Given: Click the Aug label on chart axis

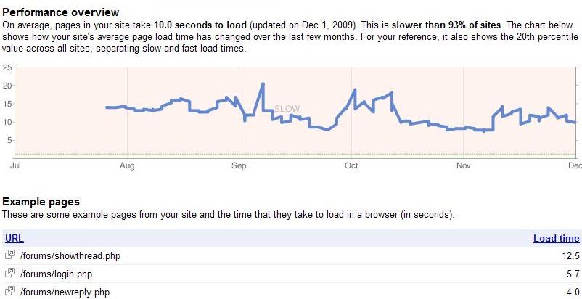Looking at the screenshot, I should click(126, 166).
